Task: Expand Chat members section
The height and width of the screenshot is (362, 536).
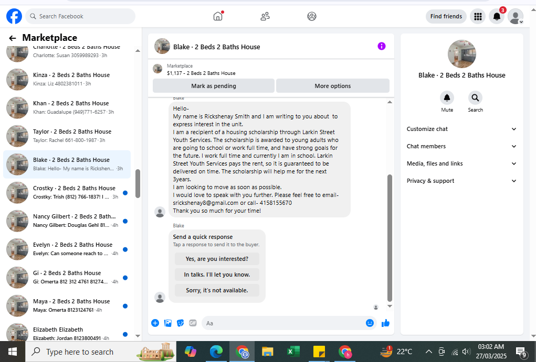Action: click(x=461, y=146)
